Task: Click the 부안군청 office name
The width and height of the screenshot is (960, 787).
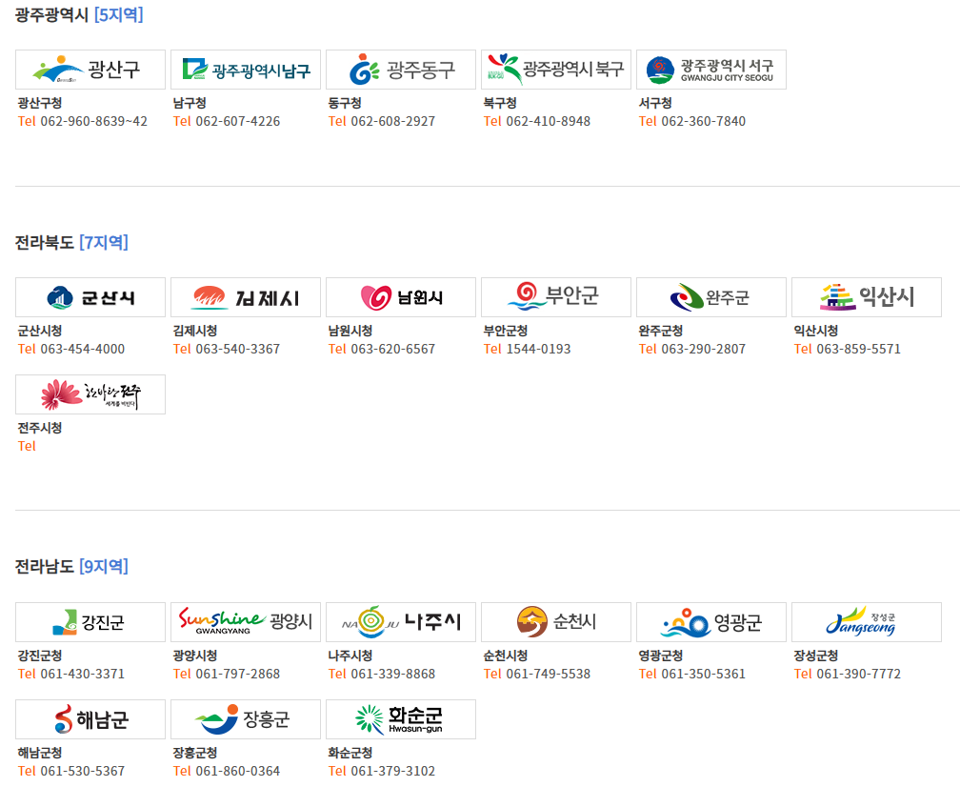Action: (506, 331)
